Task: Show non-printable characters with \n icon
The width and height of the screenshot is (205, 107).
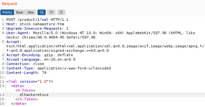Action: click(51, 12)
